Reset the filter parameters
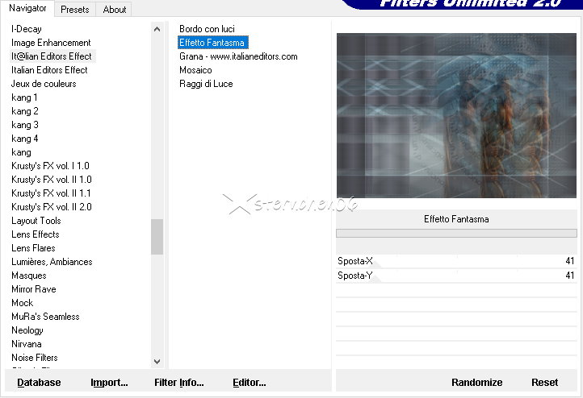583x398 pixels. 544,383
